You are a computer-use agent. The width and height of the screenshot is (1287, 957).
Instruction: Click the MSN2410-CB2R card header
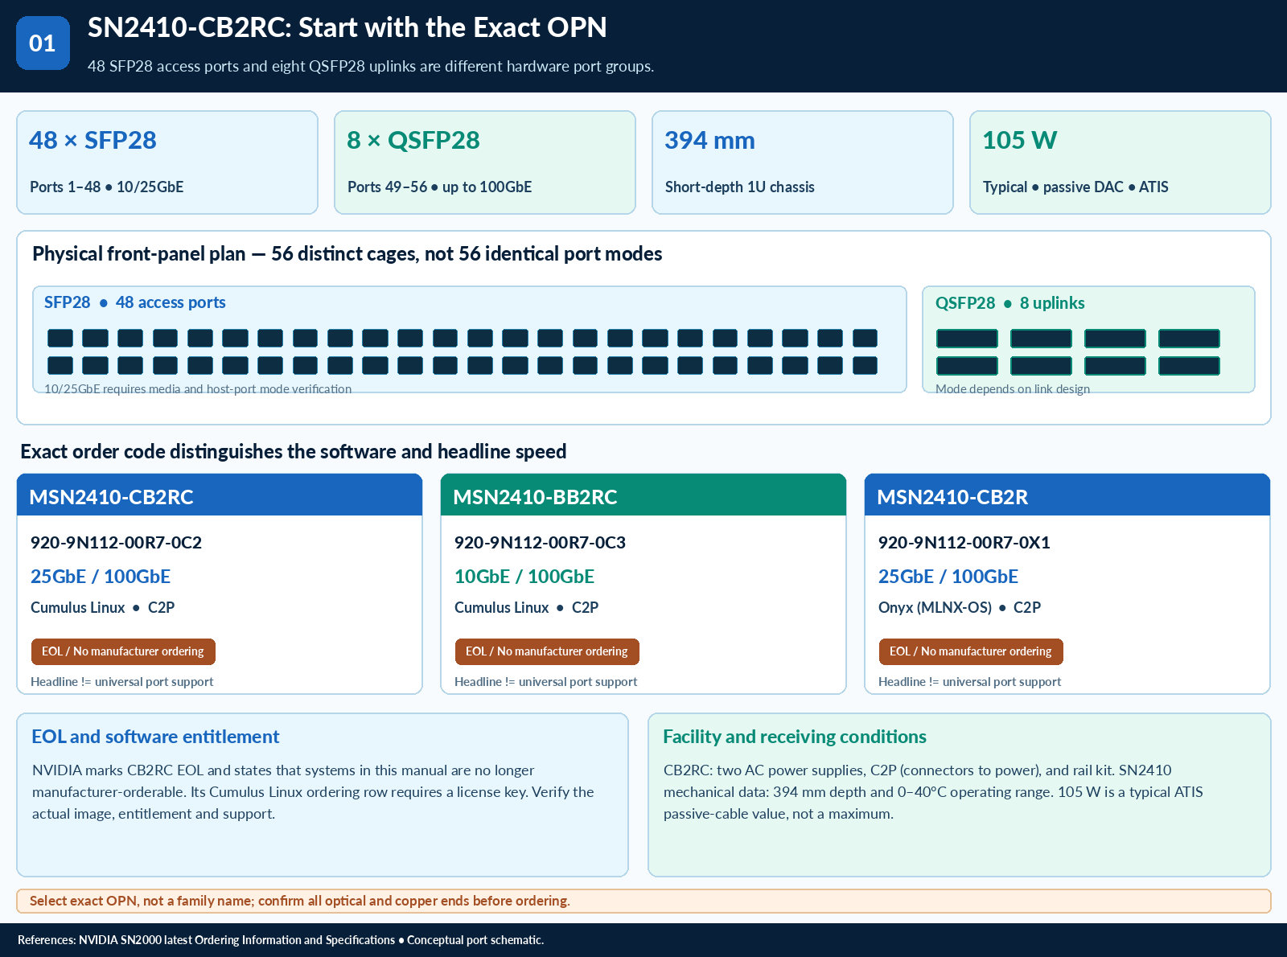click(x=1067, y=495)
